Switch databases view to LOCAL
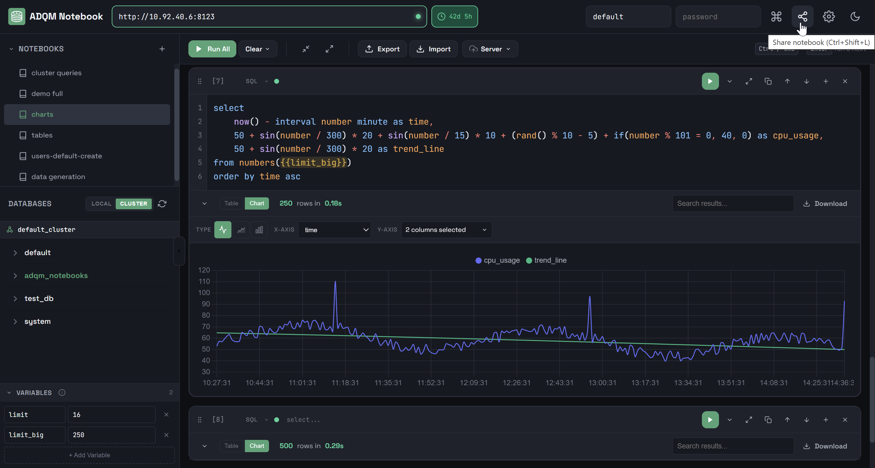875x468 pixels. [101, 203]
